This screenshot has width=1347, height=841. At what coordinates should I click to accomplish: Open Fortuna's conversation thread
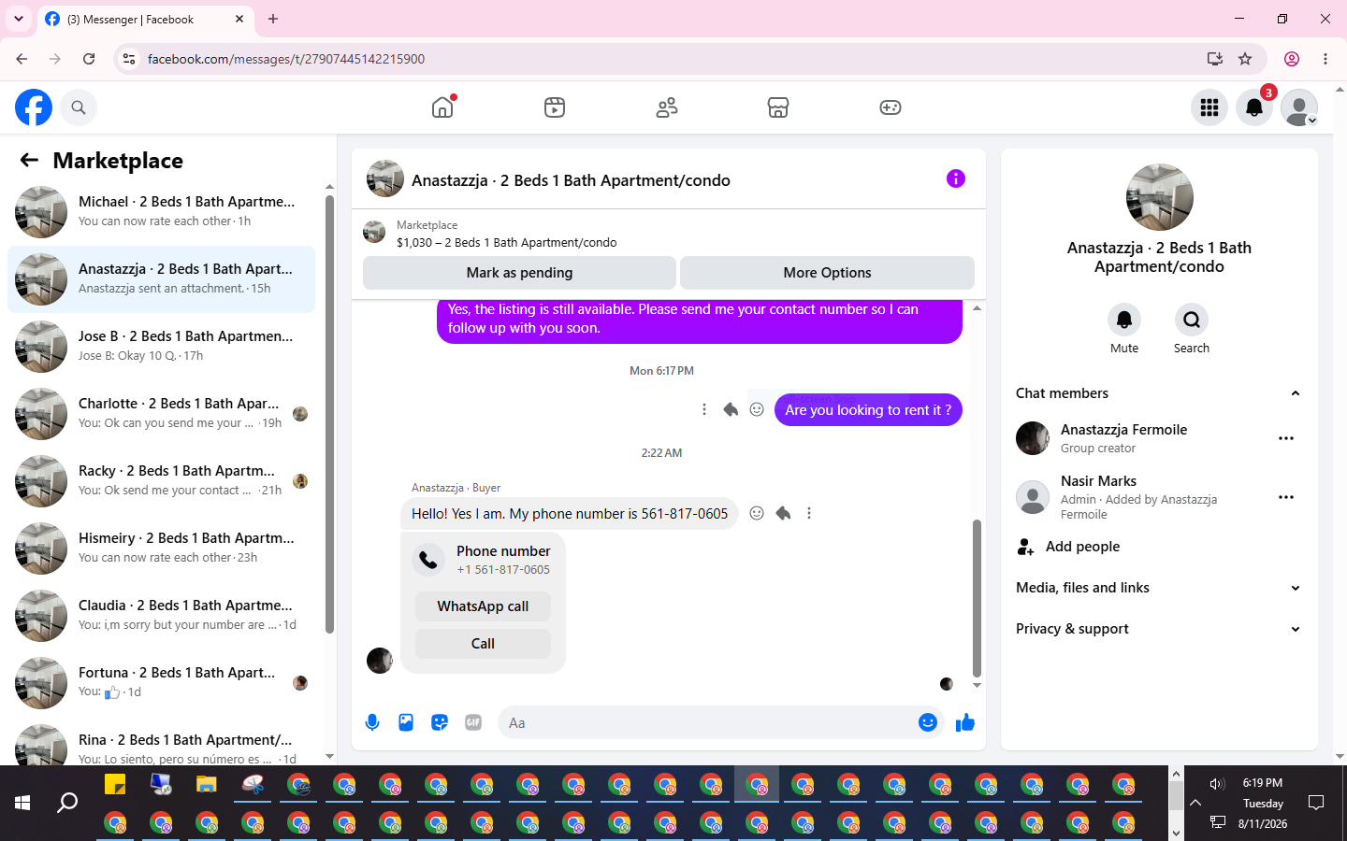click(x=161, y=683)
